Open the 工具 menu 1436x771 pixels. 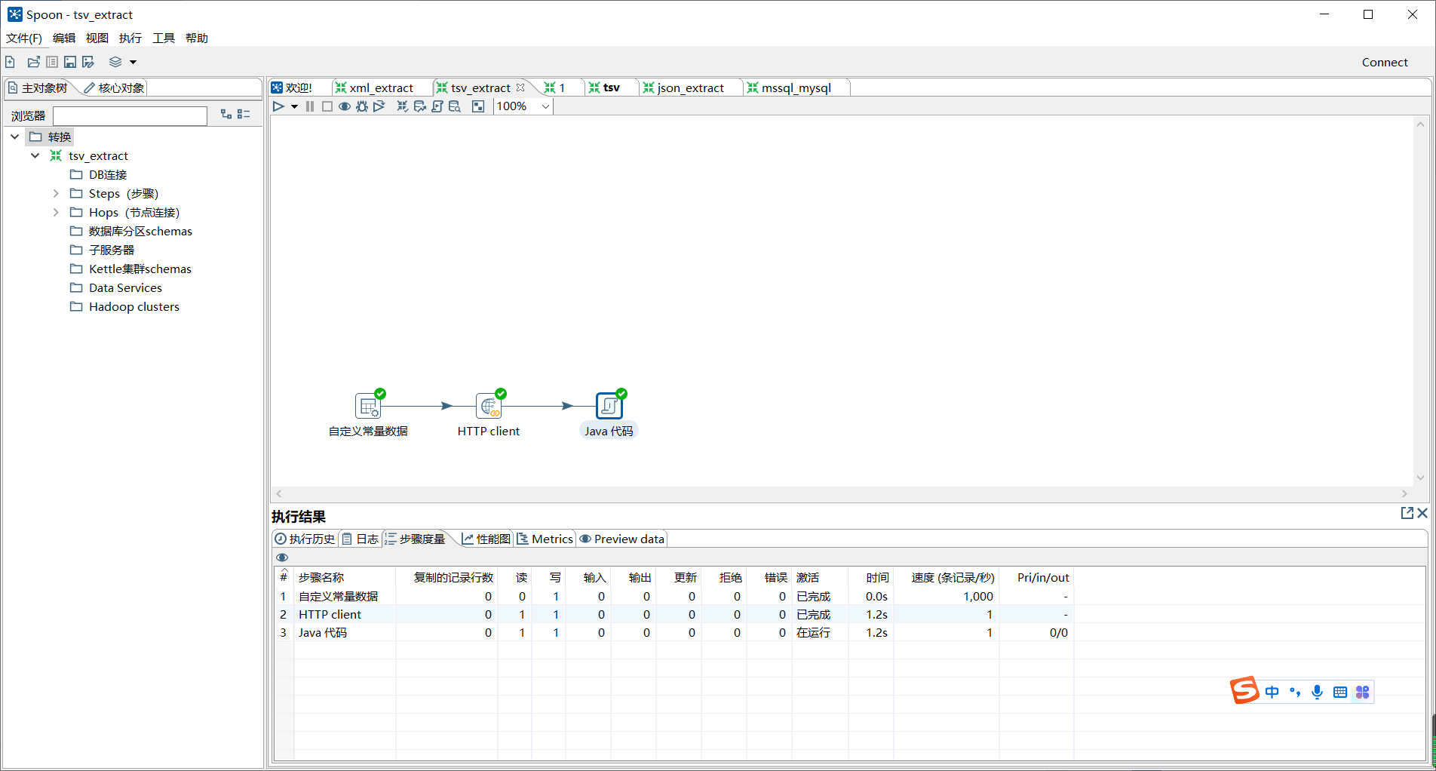coord(164,38)
